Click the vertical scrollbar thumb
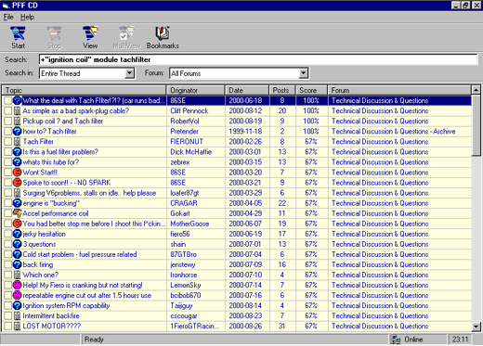The image size is (483, 346). 476,125
